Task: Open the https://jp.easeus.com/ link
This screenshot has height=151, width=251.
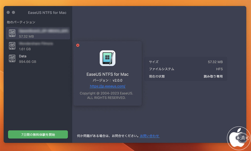Action: (107, 86)
